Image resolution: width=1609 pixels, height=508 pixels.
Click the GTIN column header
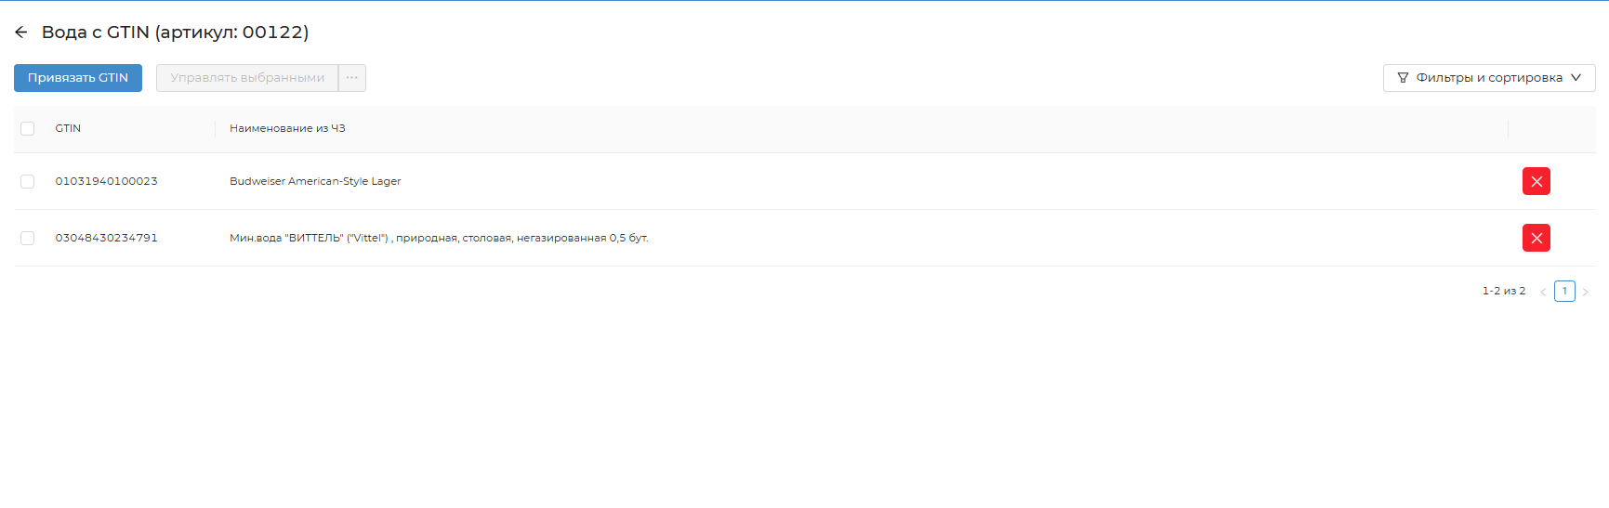pos(68,129)
